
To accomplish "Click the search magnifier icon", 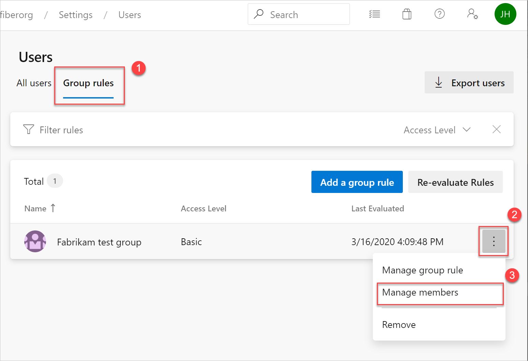I will point(259,14).
